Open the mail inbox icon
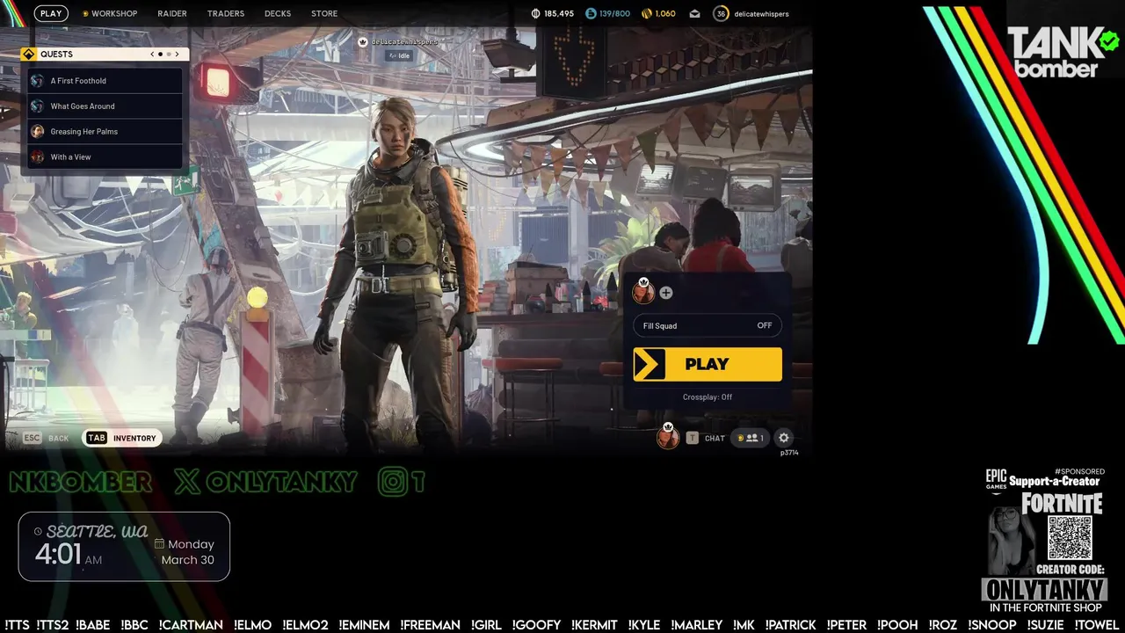1125x633 pixels. (x=694, y=13)
